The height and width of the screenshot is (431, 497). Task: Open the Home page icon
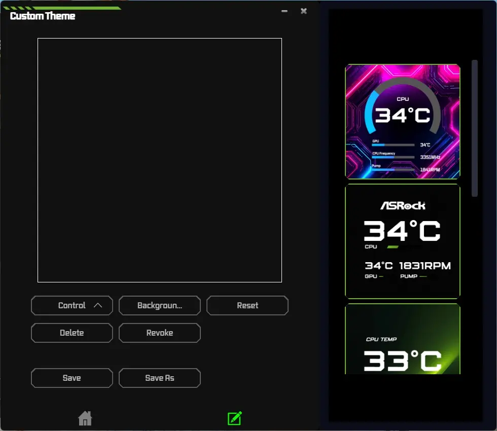(85, 418)
